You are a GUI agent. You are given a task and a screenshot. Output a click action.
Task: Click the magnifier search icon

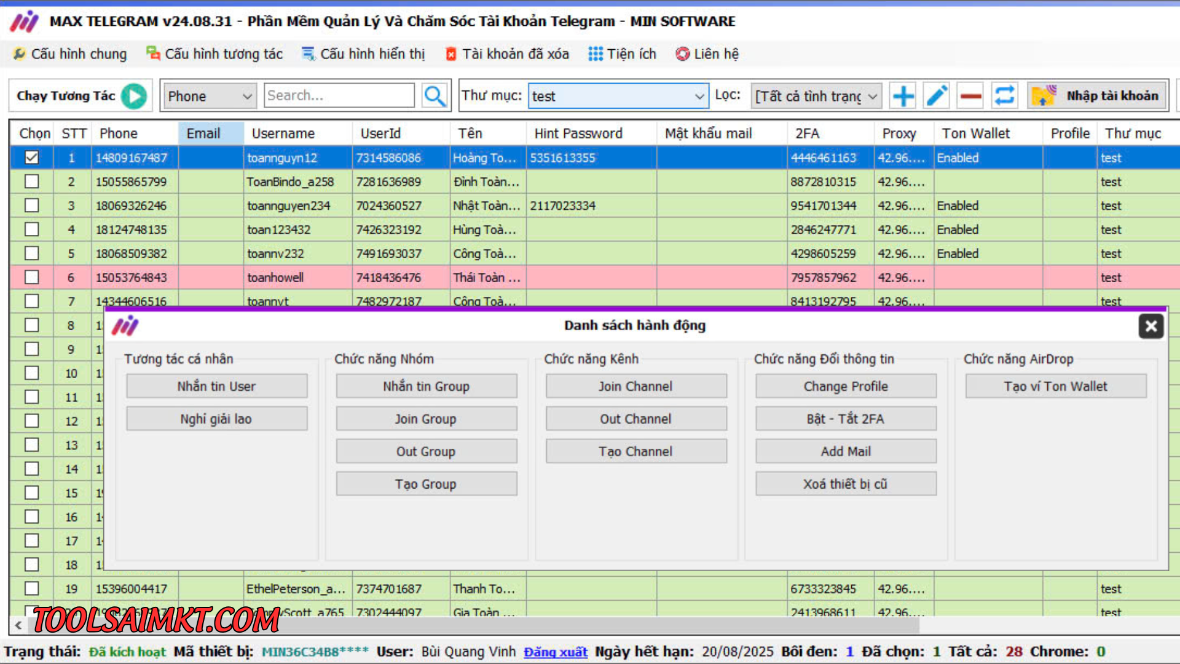coord(435,96)
